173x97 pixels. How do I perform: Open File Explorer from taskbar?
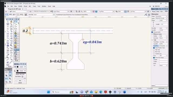click(x=96, y=92)
